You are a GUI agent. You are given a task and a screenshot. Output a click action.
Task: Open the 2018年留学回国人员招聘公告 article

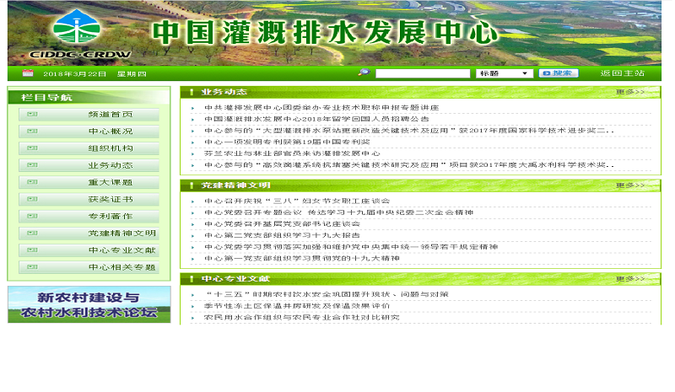(316, 120)
